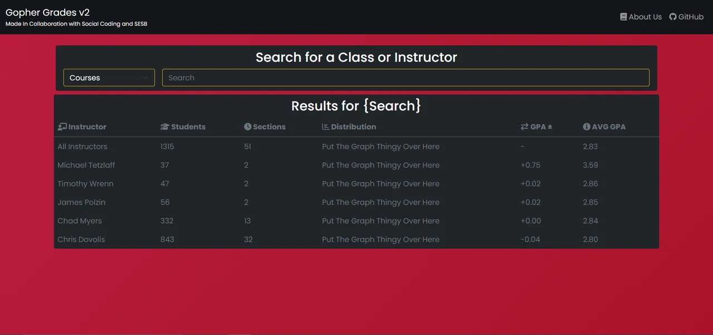Sort by the AVG GPA column header
The image size is (713, 335).
coord(604,127)
